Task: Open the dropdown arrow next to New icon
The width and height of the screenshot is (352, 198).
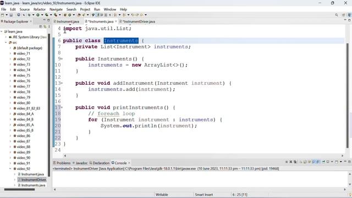Action: pyautogui.click(x=7, y=15)
